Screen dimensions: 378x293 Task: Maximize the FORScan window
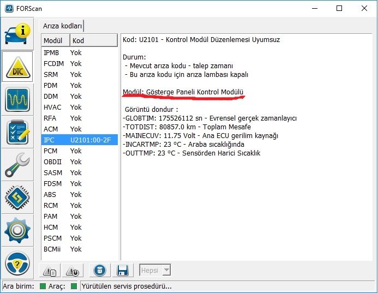click(x=339, y=8)
